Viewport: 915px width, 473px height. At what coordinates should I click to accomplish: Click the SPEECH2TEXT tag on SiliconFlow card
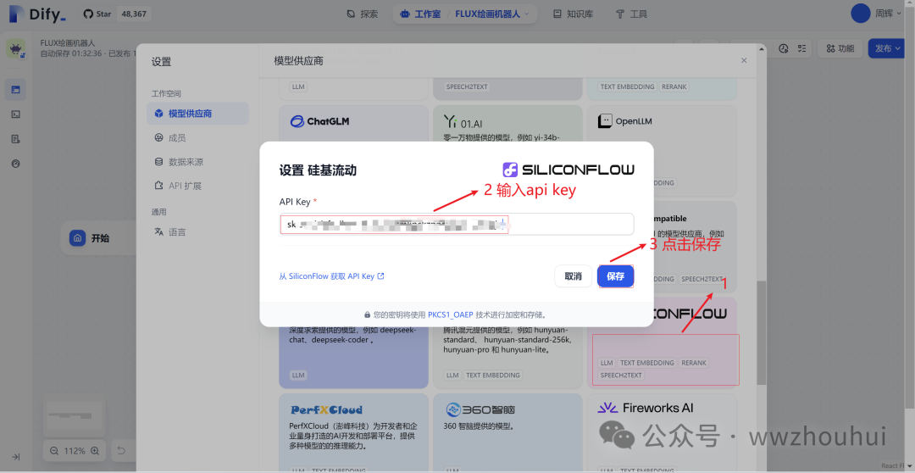click(x=621, y=376)
